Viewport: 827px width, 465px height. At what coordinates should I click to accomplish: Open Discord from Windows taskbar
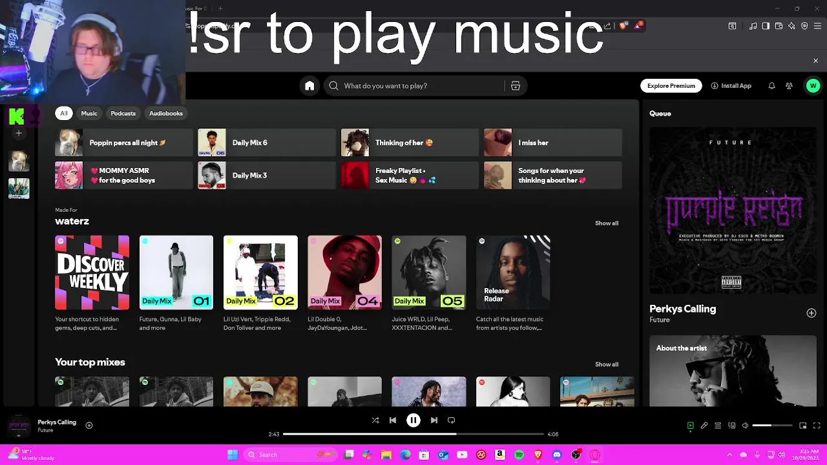tap(557, 455)
